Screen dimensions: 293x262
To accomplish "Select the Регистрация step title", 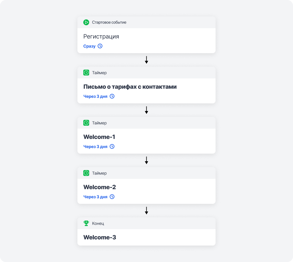I will click(101, 37).
